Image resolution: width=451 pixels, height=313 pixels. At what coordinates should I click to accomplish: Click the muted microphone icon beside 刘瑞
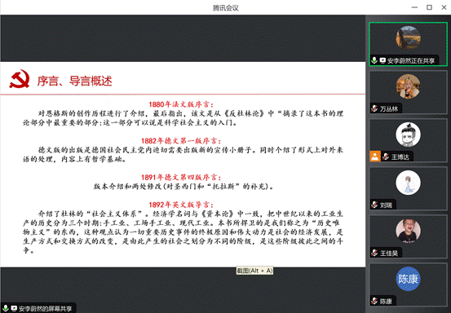pos(374,205)
